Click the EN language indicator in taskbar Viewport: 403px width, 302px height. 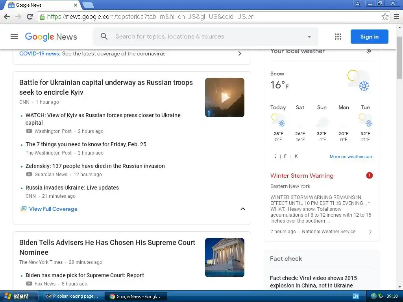point(355,296)
